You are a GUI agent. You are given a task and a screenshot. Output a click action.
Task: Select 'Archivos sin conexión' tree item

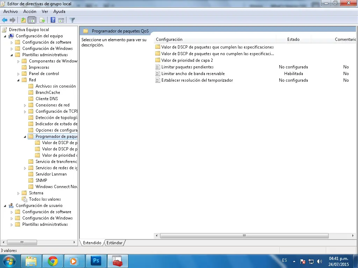(56, 86)
